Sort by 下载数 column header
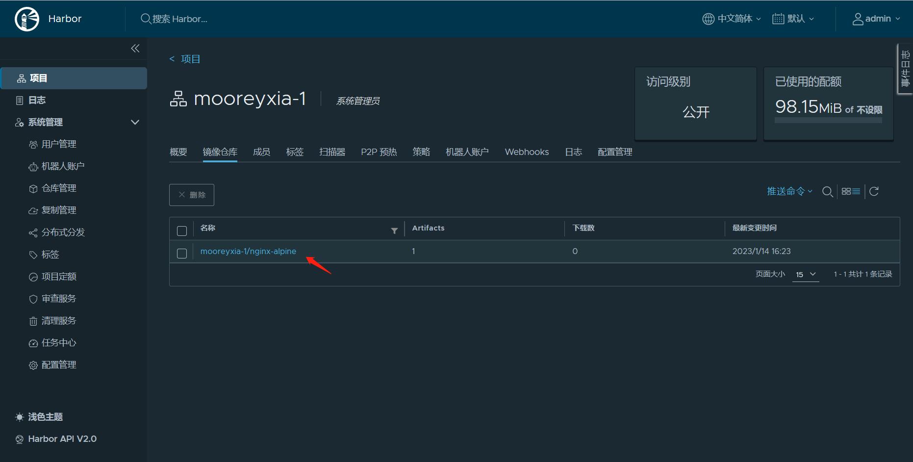Viewport: 913px width, 462px height. (x=583, y=228)
